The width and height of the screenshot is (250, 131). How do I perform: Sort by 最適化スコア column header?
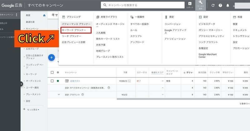pyautogui.click(x=157, y=73)
